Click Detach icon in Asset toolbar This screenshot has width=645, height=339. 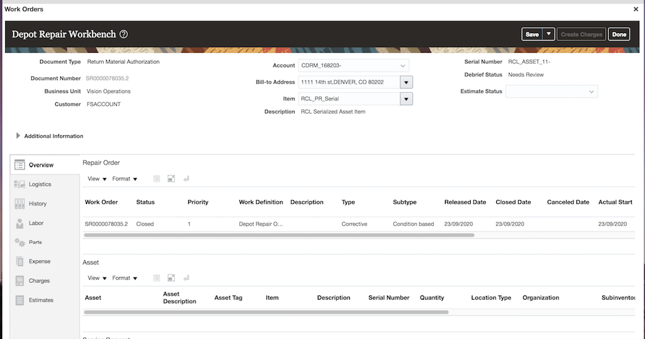[x=171, y=278]
